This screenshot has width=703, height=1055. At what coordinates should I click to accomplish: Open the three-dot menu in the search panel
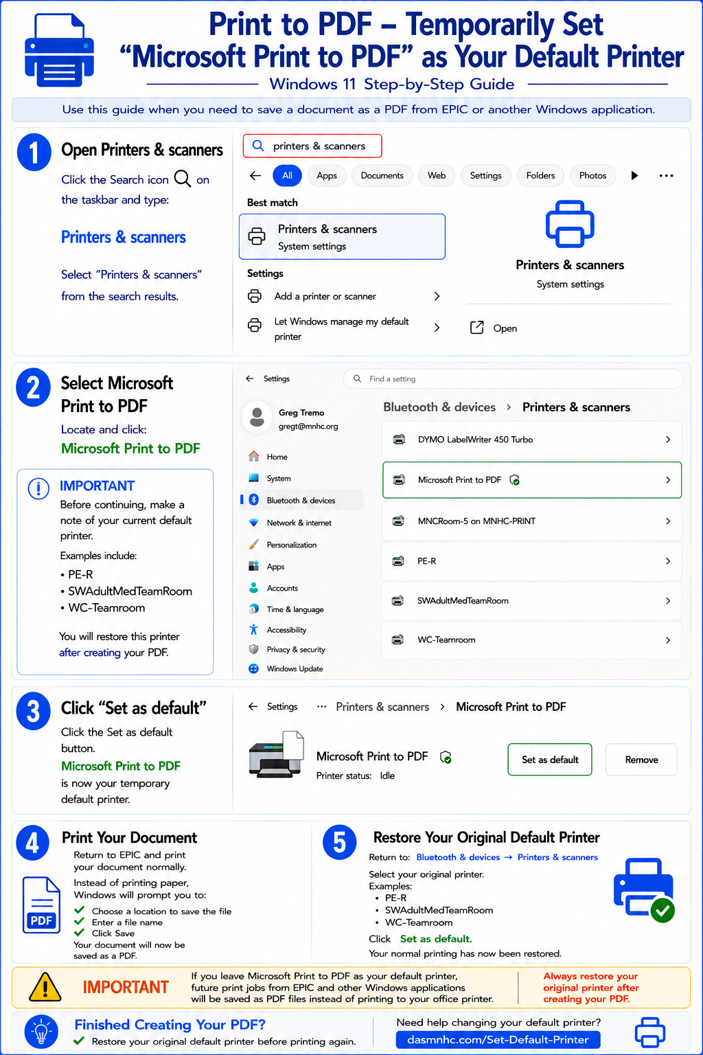point(666,176)
